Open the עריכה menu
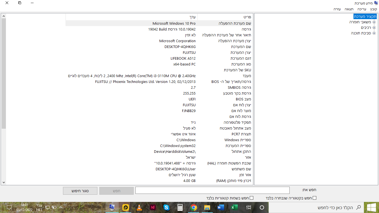 [362, 9]
